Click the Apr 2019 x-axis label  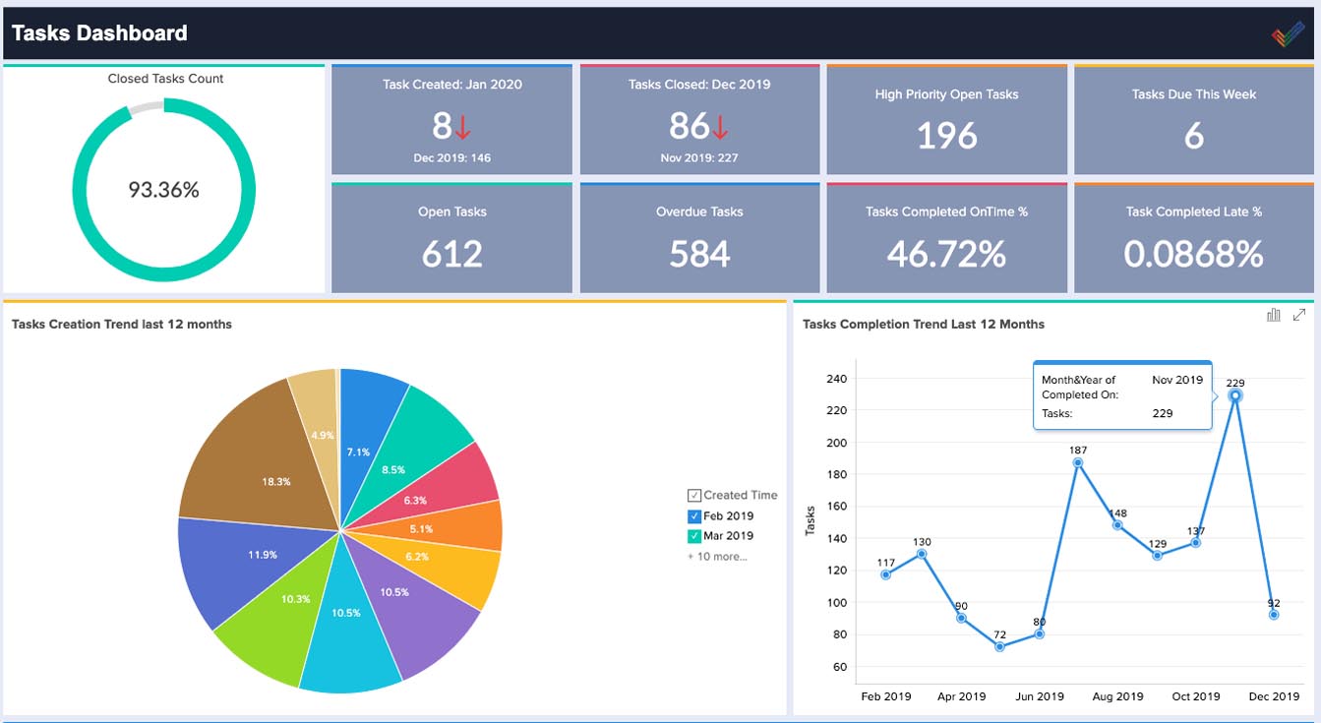click(961, 696)
